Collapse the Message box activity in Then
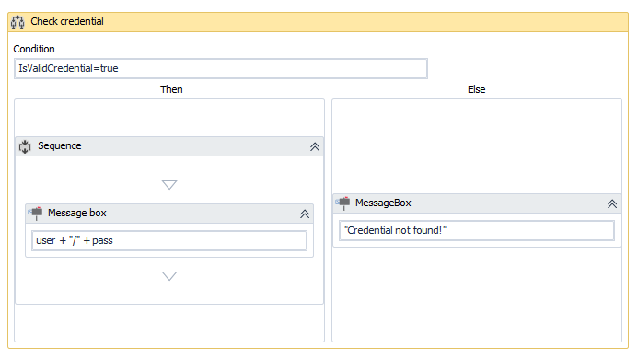Viewport: 638px width, 359px height. [x=305, y=214]
